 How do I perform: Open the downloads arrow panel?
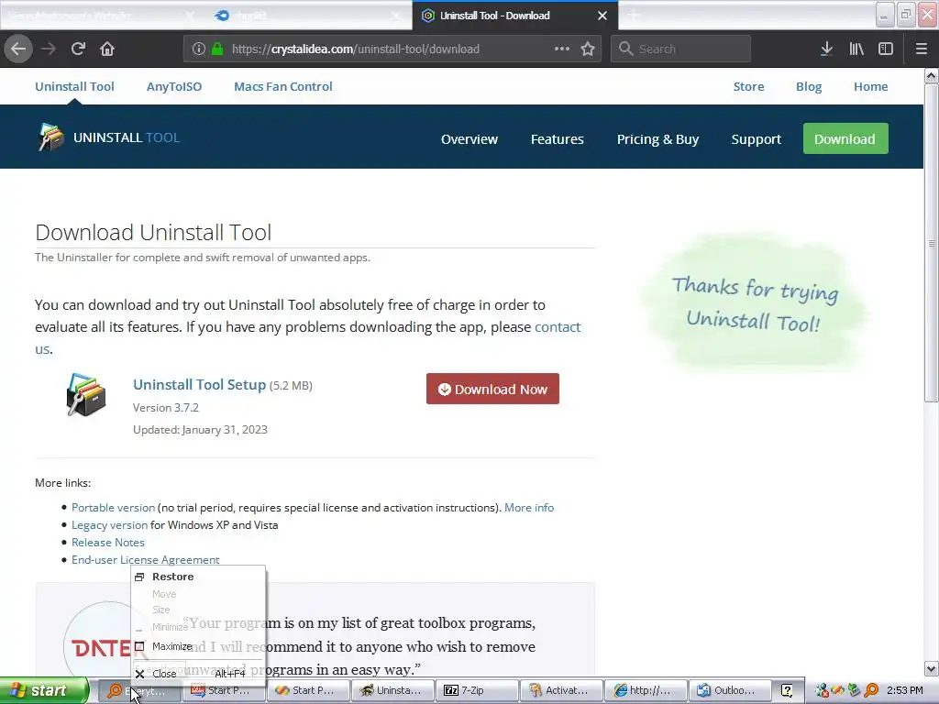tap(826, 49)
